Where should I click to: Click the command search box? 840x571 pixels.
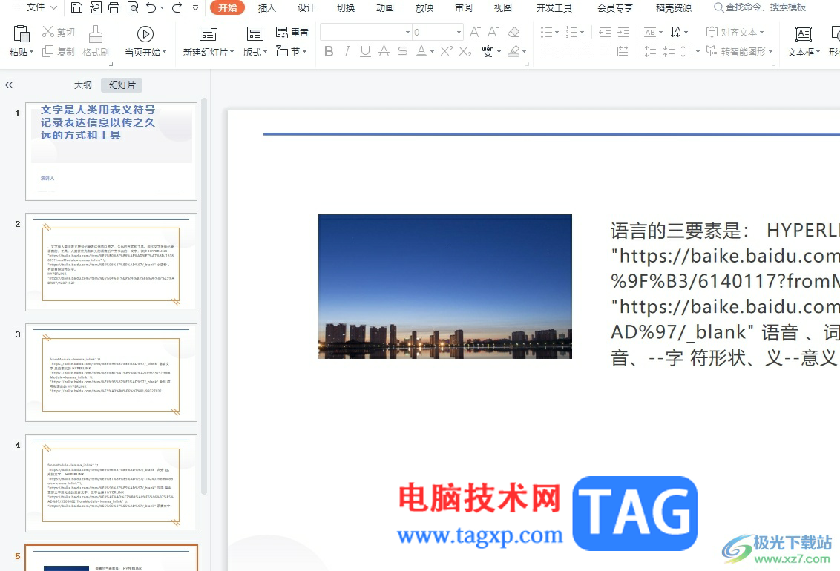(x=760, y=7)
